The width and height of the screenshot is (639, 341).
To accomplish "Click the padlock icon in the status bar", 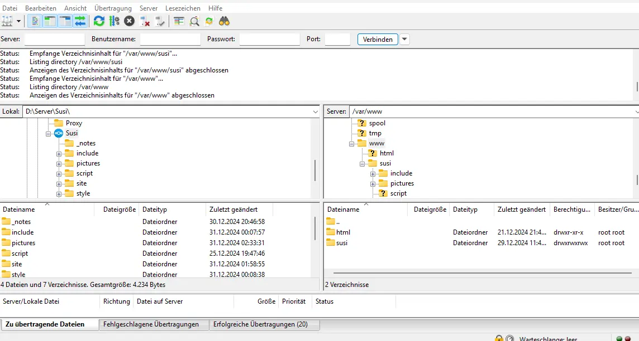I will [x=499, y=337].
